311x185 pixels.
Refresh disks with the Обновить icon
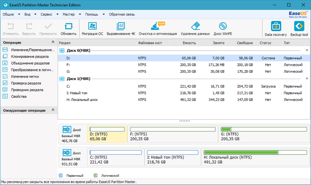[68, 26]
